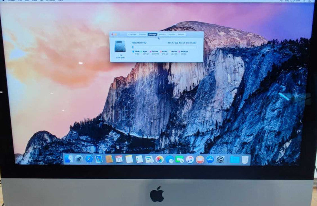Open Messages from the dock
Viewport: 317px width, 206px height.
pos(170,159)
